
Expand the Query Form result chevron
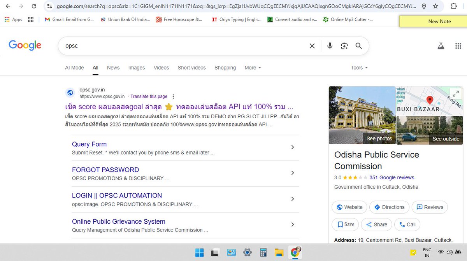293,147
